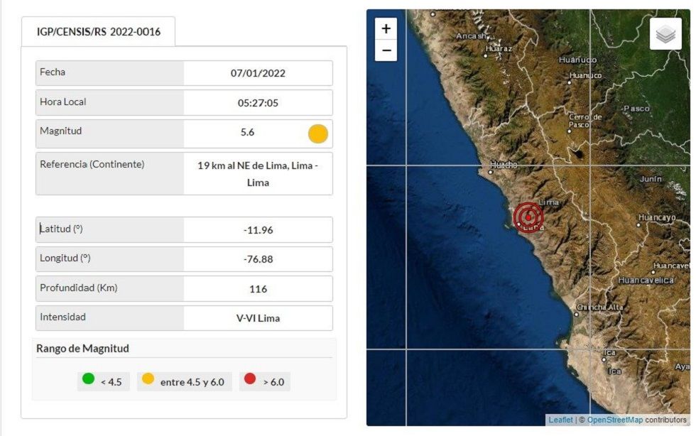
Task: Open the map layers control
Action: coord(665,34)
